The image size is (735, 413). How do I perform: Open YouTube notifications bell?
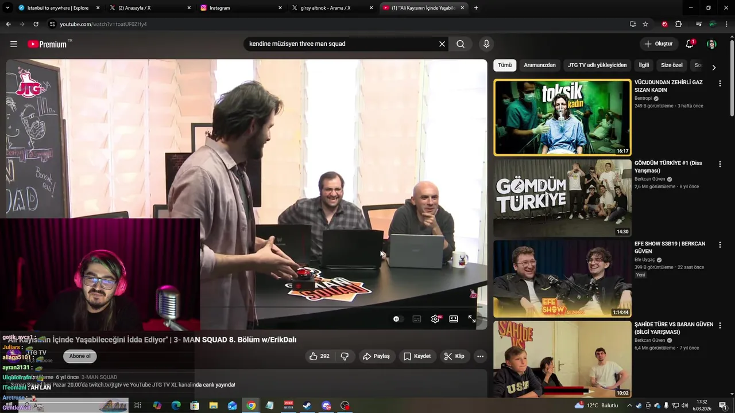pyautogui.click(x=690, y=44)
